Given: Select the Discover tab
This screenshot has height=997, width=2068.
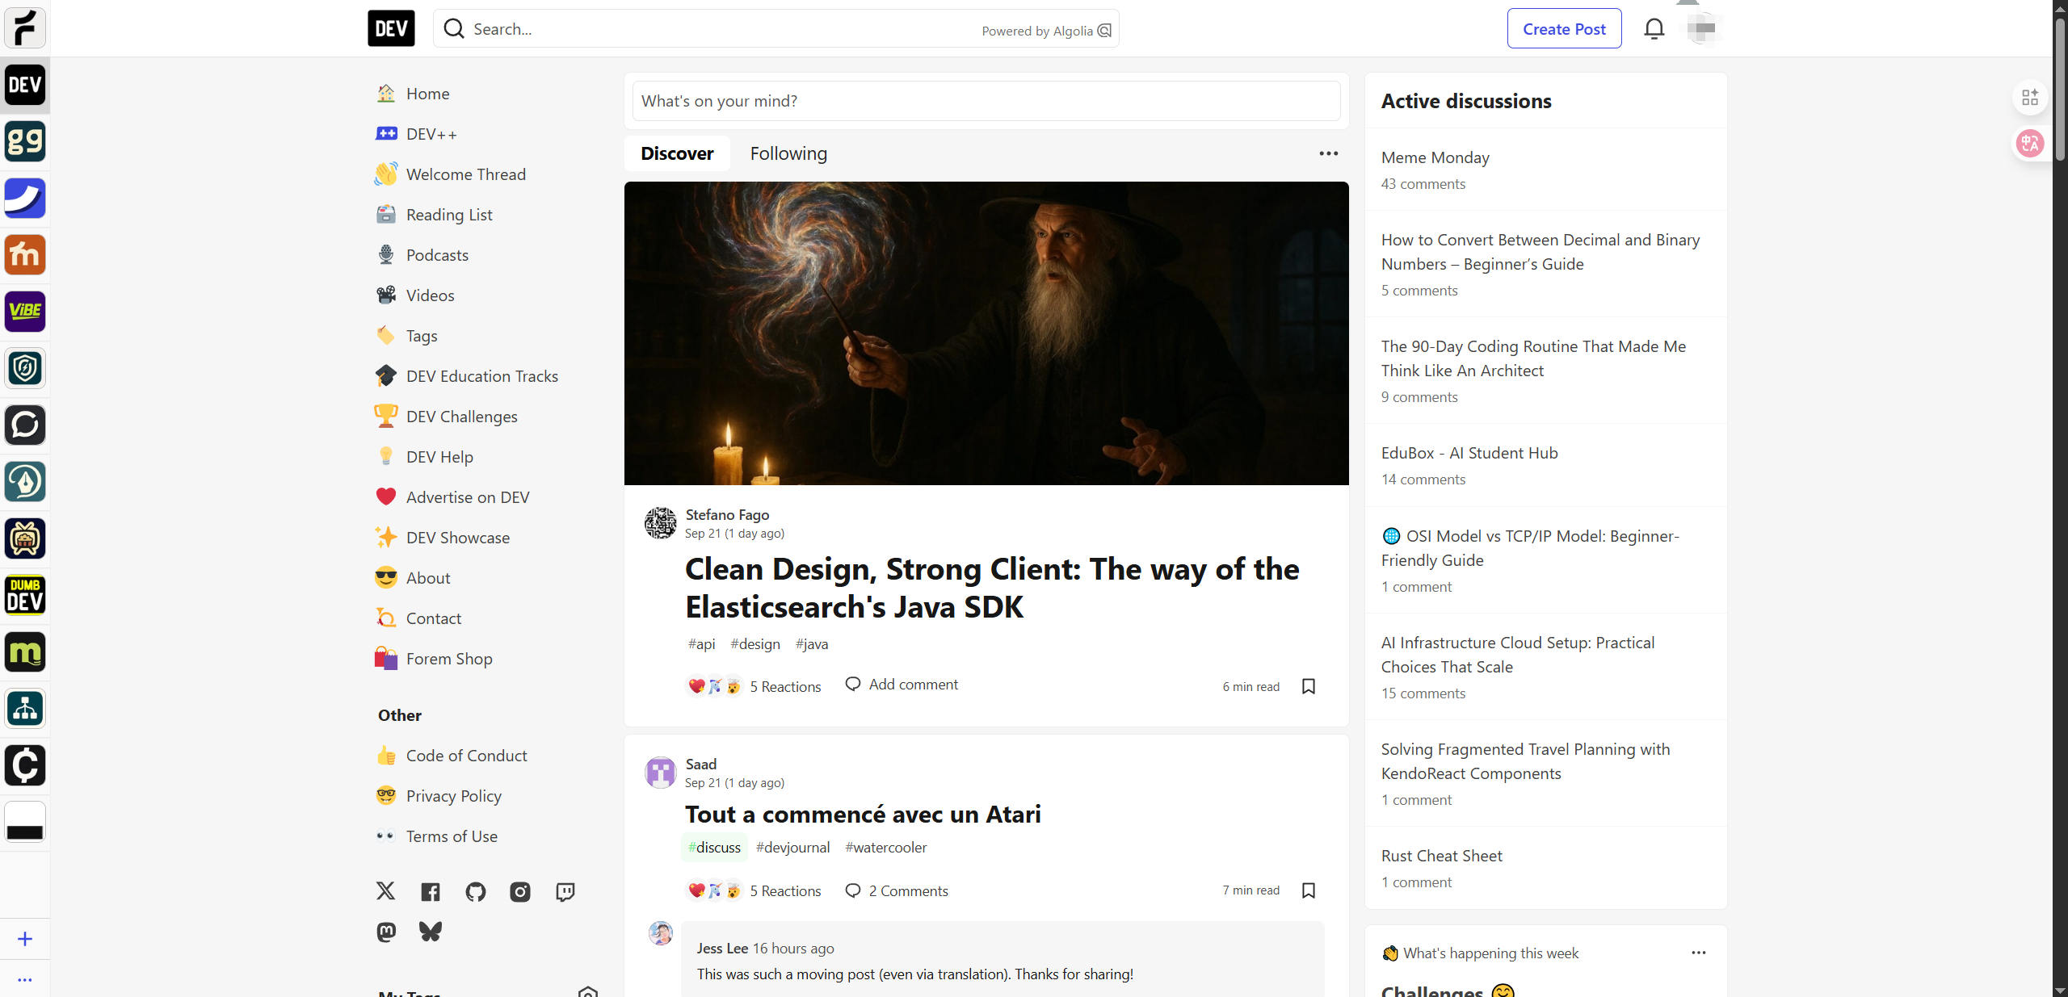Looking at the screenshot, I should pos(677,153).
